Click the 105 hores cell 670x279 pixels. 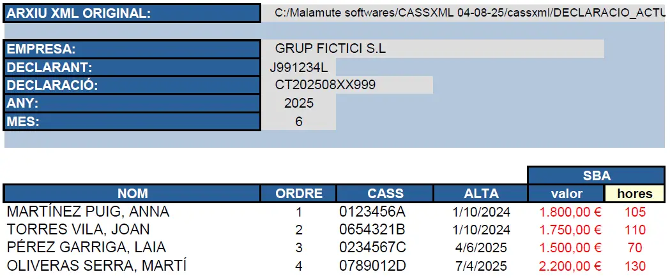pyautogui.click(x=636, y=212)
